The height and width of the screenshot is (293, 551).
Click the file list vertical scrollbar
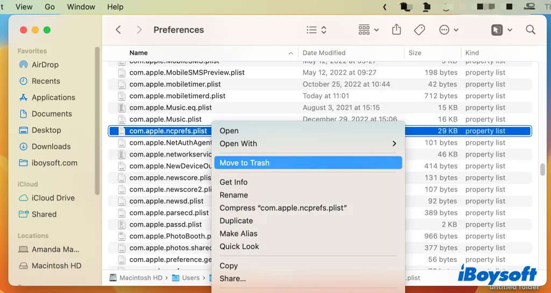point(543,169)
